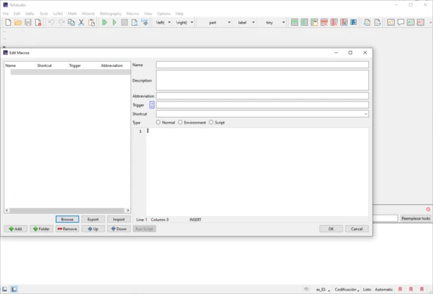View the PDF with the magnifier page icon
433x294 pixels.
(135, 22)
